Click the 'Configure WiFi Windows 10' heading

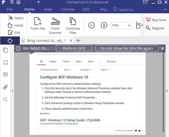click(64, 77)
